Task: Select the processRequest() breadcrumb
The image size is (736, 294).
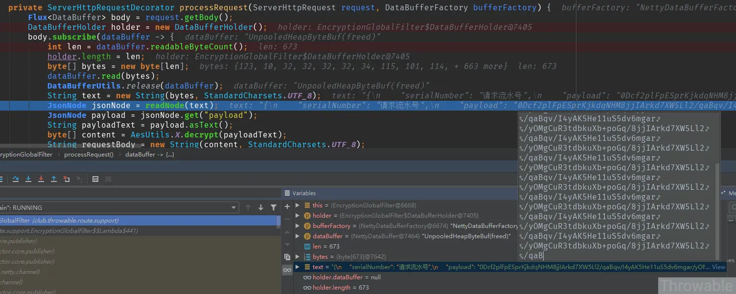Action: 89,155
